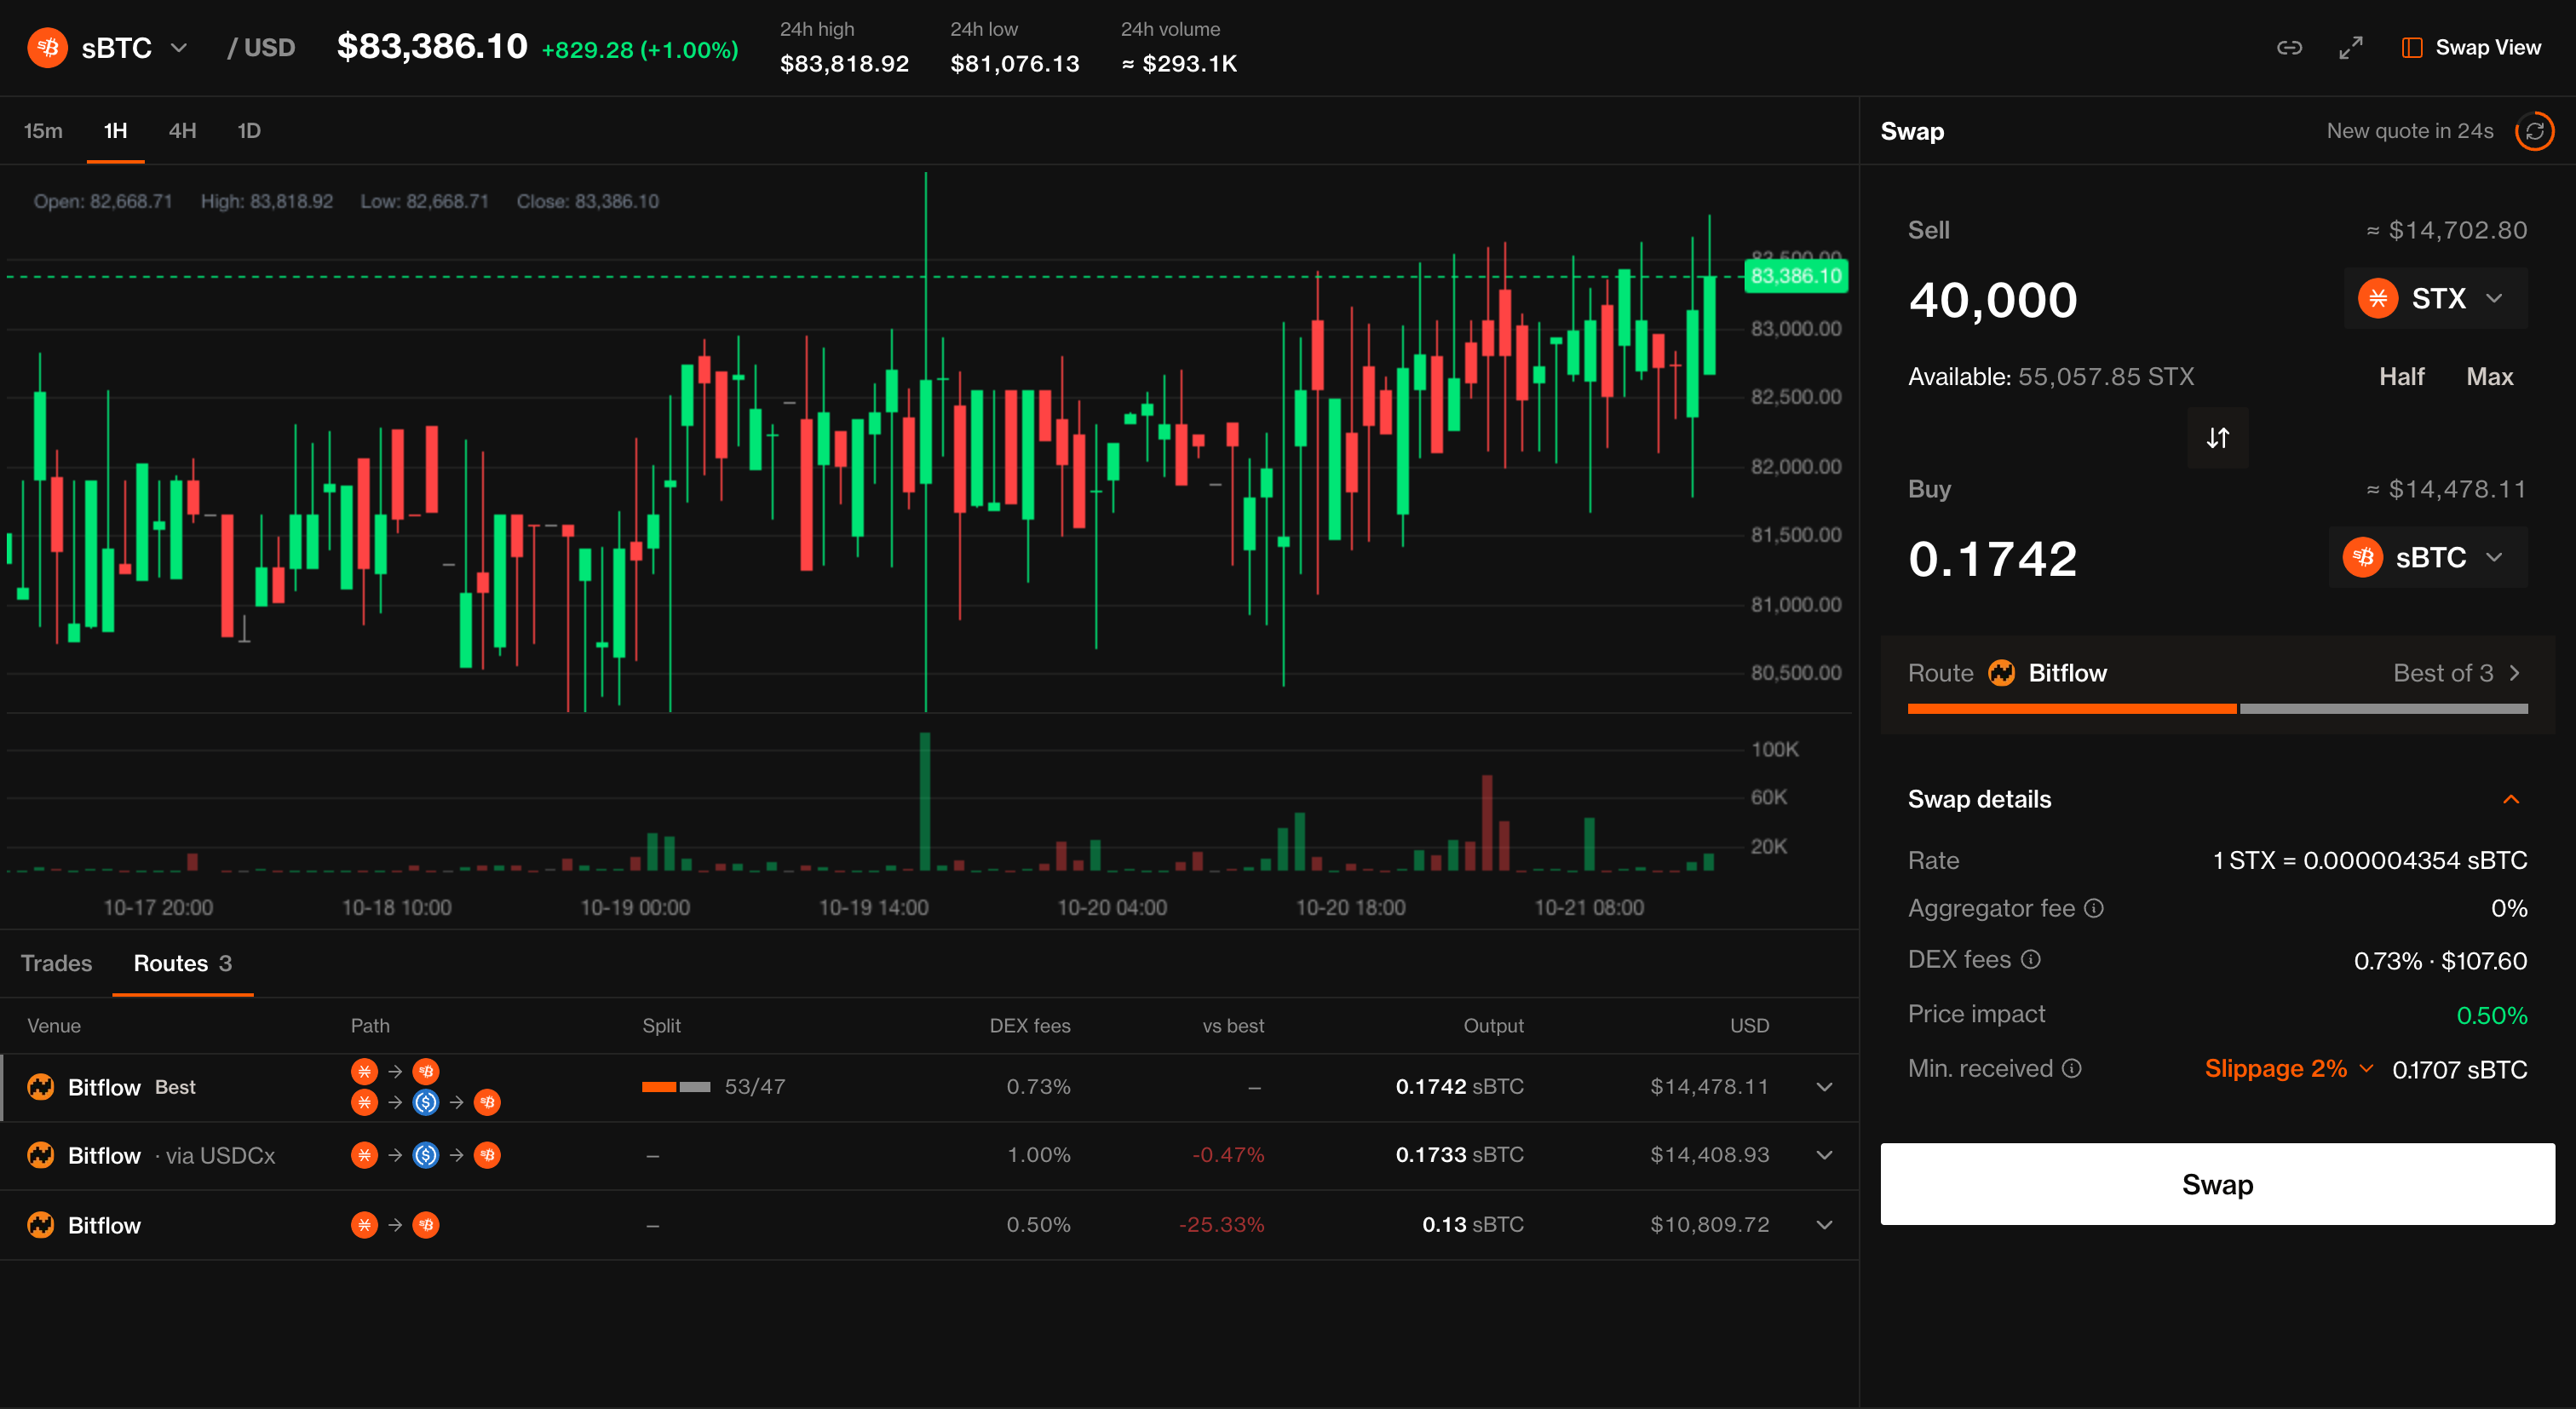Select the 15m chart interval
This screenshot has height=1409, width=2576.
(43, 131)
